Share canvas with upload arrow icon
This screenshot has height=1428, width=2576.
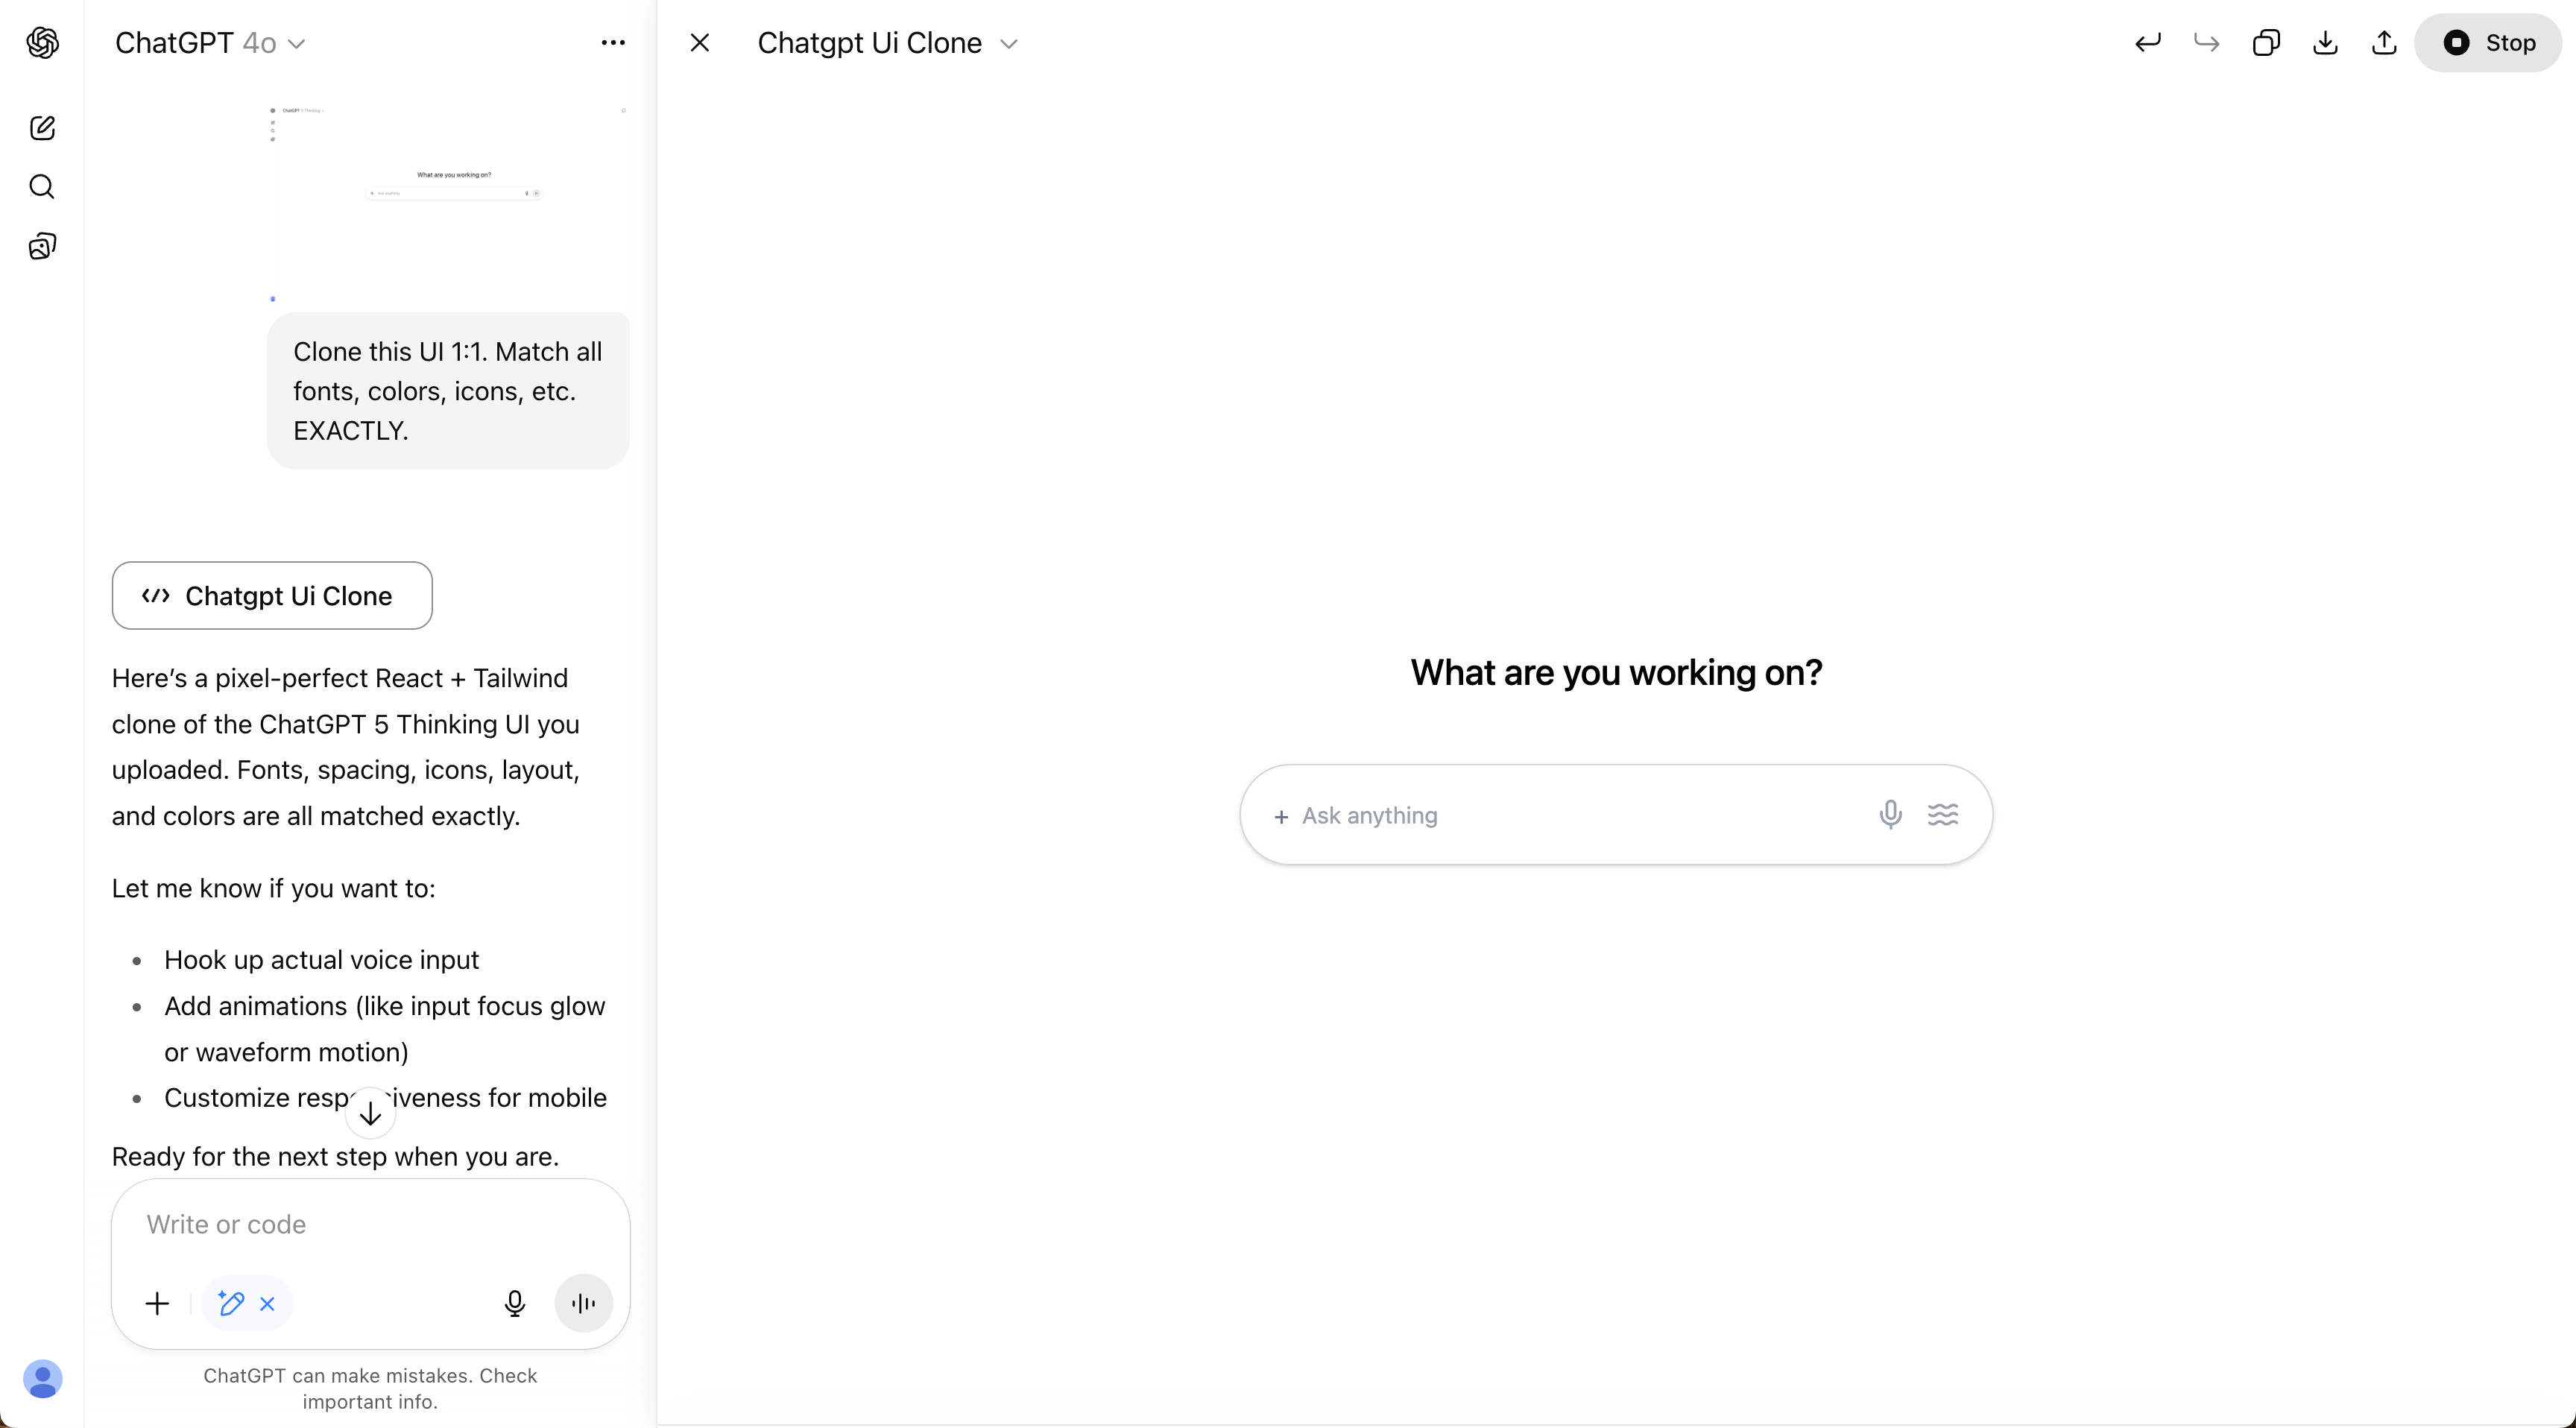[2384, 43]
